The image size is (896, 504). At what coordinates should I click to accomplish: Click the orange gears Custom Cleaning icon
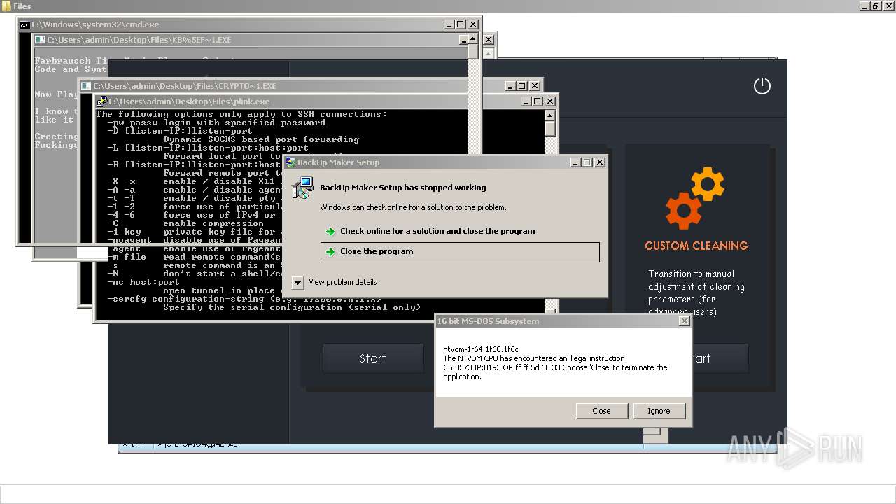point(695,198)
